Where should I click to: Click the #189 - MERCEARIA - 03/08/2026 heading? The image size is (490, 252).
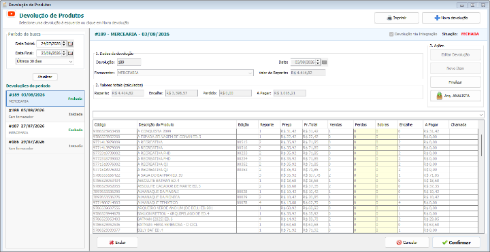pyautogui.click(x=132, y=35)
